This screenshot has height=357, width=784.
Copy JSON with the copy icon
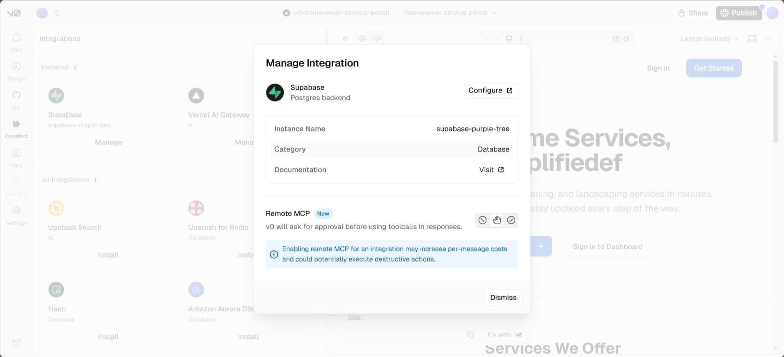coord(470,334)
